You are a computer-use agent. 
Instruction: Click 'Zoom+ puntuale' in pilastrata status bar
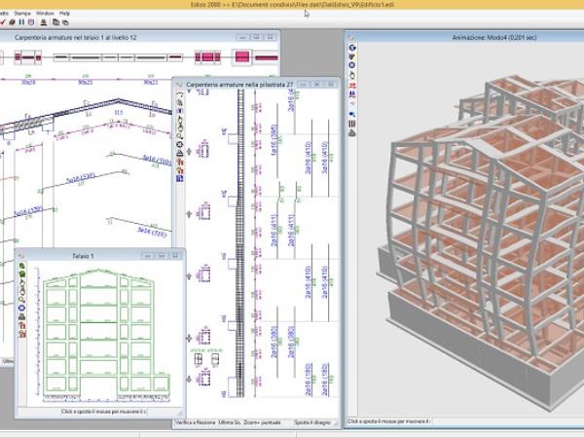tap(262, 422)
